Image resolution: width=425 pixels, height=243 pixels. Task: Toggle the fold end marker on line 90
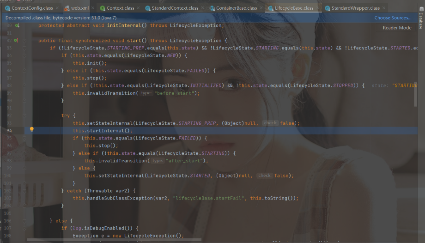click(24, 101)
